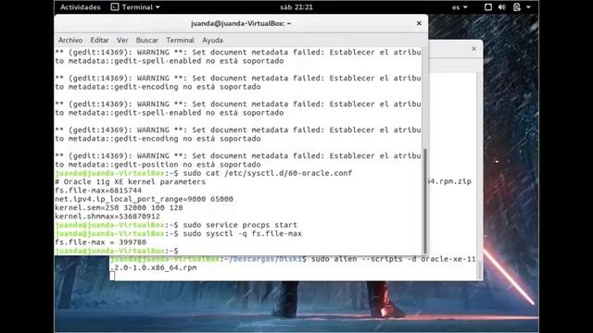Click the title bar text juanda@juanda-VirtualBox: ~

coord(241,23)
